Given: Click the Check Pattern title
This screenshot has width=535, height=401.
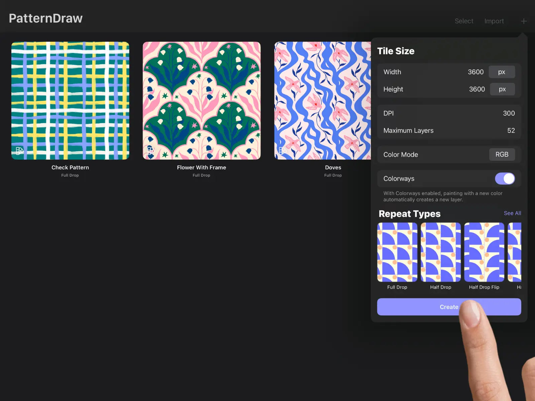Looking at the screenshot, I should click(70, 167).
